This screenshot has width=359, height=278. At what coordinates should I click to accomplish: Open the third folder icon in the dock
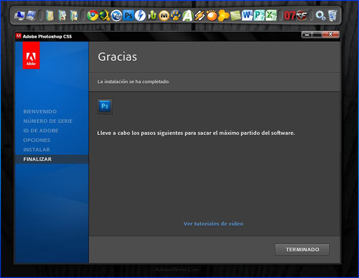[x=74, y=16]
